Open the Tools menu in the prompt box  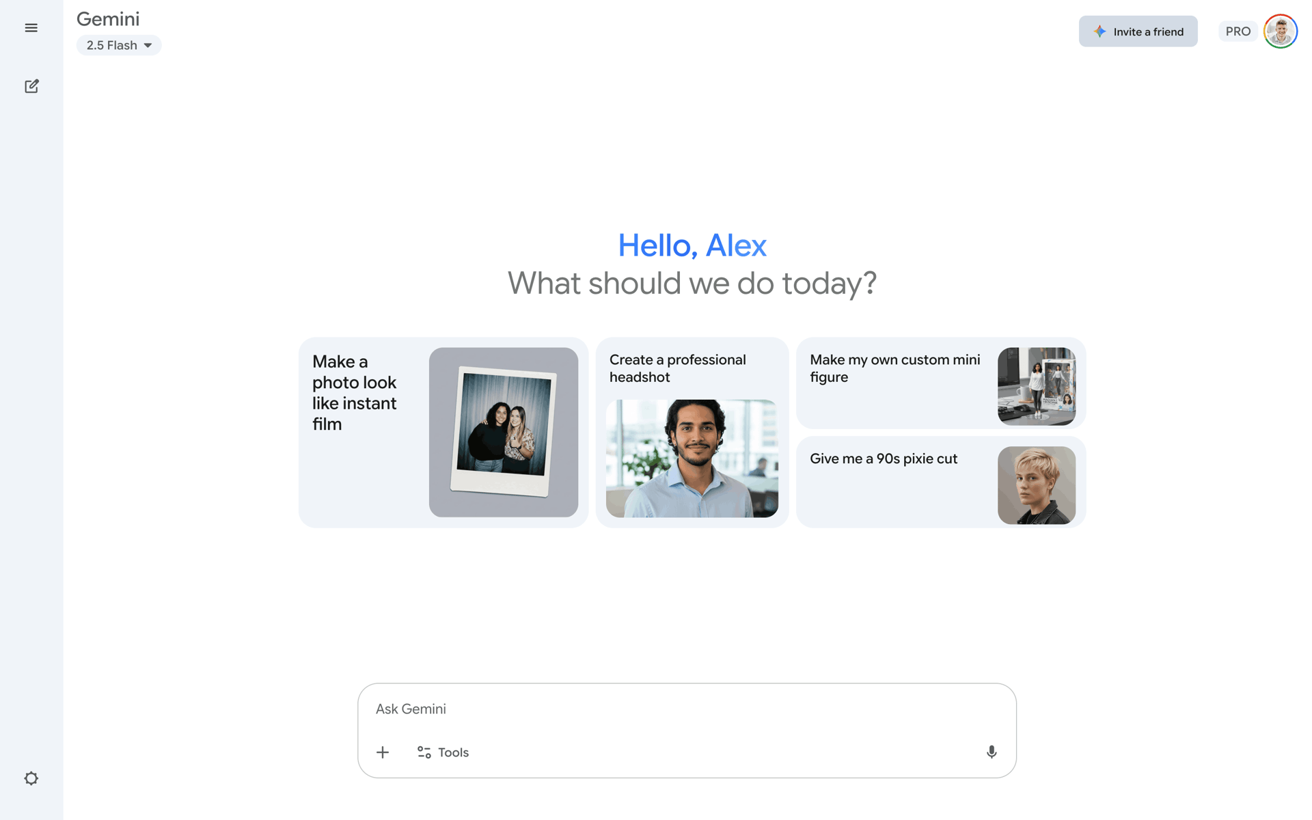pyautogui.click(x=443, y=752)
